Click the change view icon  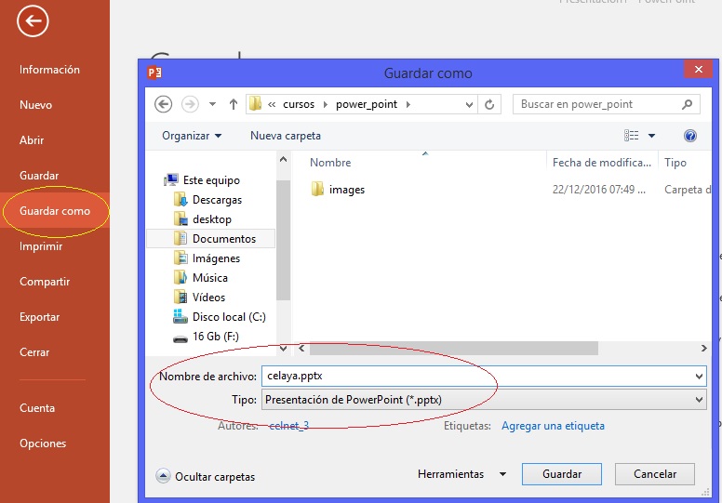tap(633, 136)
